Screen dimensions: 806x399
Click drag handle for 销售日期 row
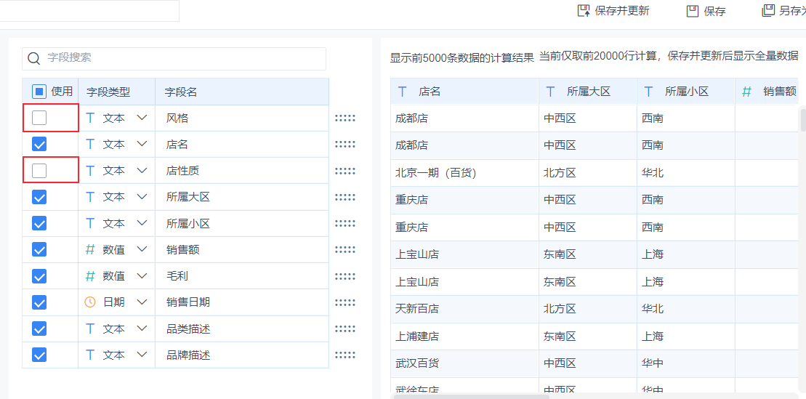tap(345, 302)
